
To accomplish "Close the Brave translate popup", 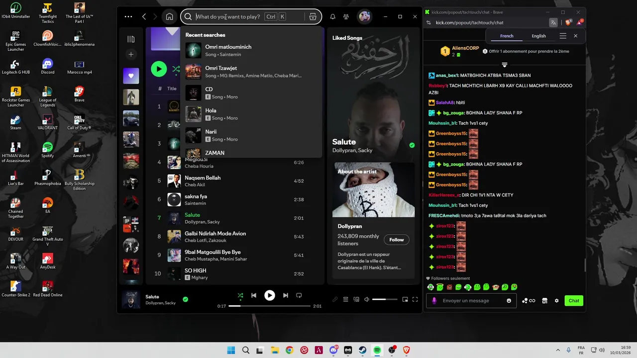I will coord(575,36).
